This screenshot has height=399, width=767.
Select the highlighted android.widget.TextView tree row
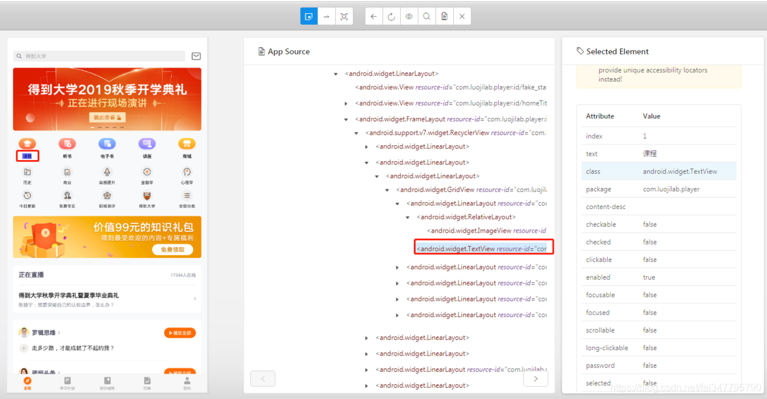pos(482,249)
